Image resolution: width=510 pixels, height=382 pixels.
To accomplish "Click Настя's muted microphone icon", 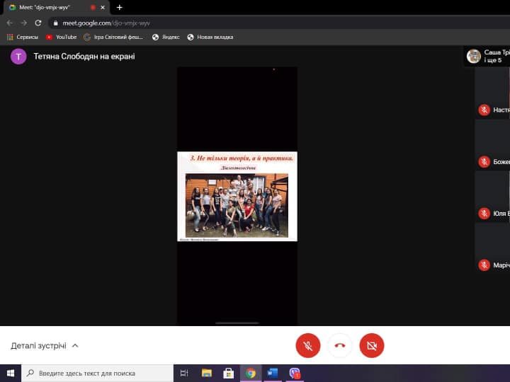I will point(484,110).
